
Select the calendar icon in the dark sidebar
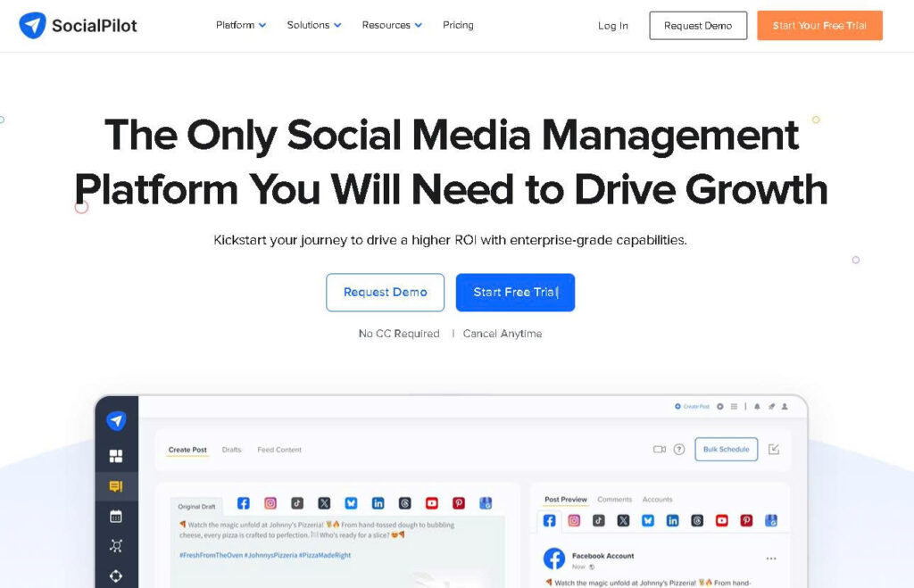pos(116,516)
